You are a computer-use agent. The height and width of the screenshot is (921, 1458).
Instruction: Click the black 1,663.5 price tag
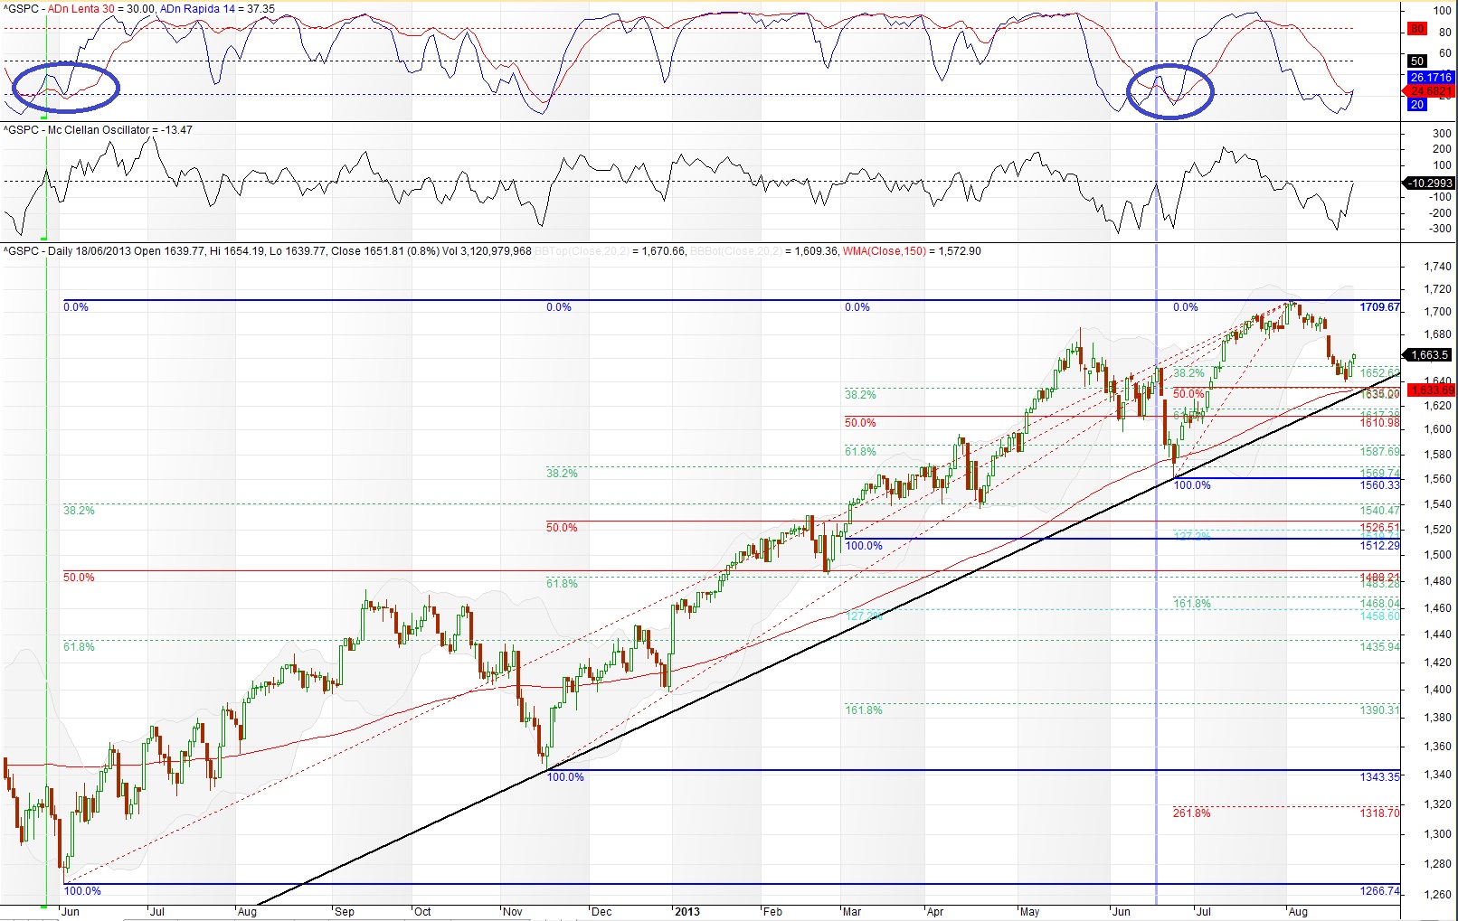pyautogui.click(x=1429, y=355)
